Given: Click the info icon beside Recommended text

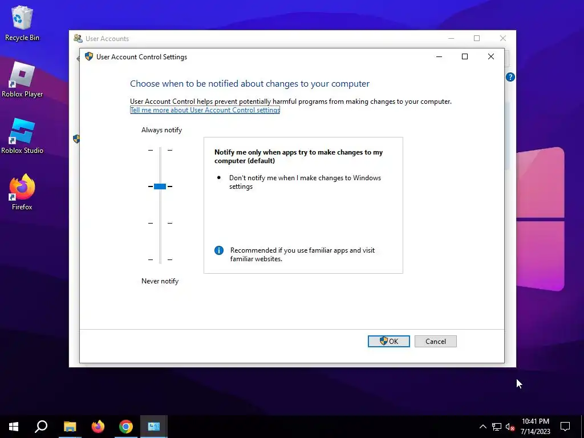Looking at the screenshot, I should (219, 250).
